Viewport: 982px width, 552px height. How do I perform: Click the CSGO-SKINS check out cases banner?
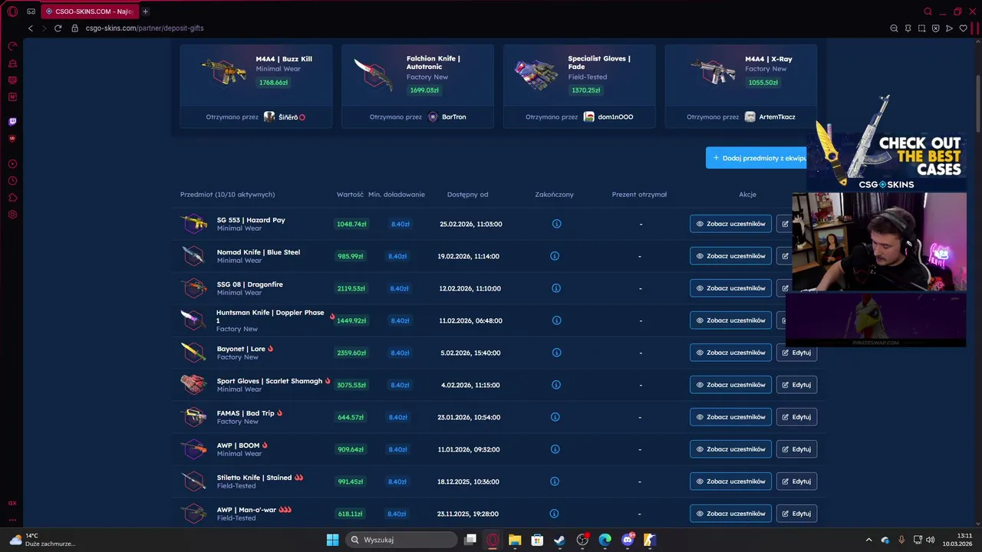[886, 143]
